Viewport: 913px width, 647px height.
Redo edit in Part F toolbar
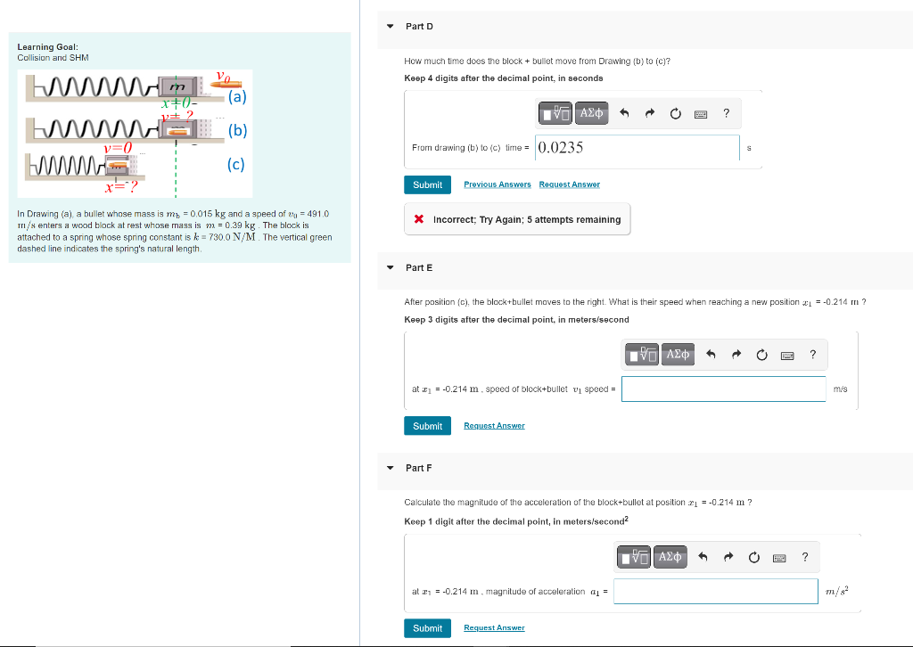tap(728, 557)
